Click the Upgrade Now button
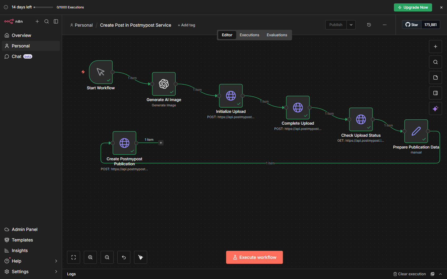 tap(413, 7)
